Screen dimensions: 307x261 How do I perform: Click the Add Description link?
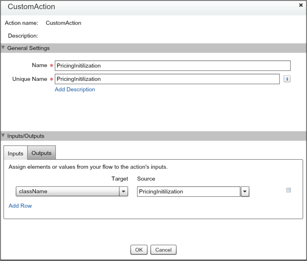(75, 89)
